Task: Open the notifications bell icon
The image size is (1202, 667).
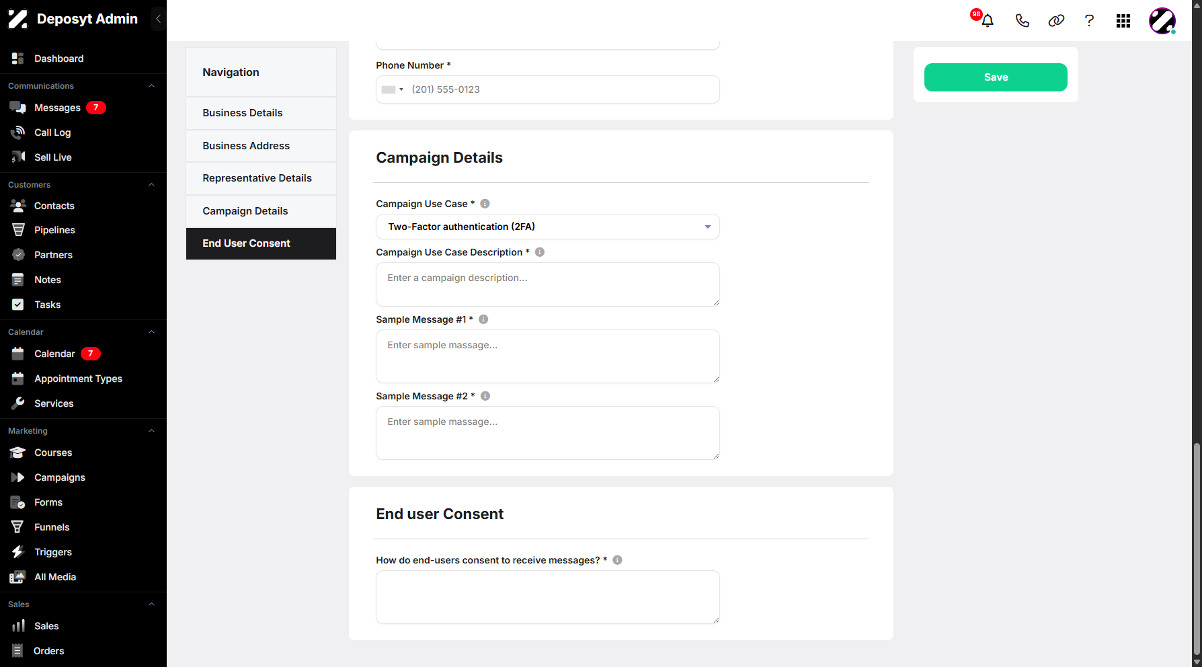Action: pyautogui.click(x=987, y=21)
